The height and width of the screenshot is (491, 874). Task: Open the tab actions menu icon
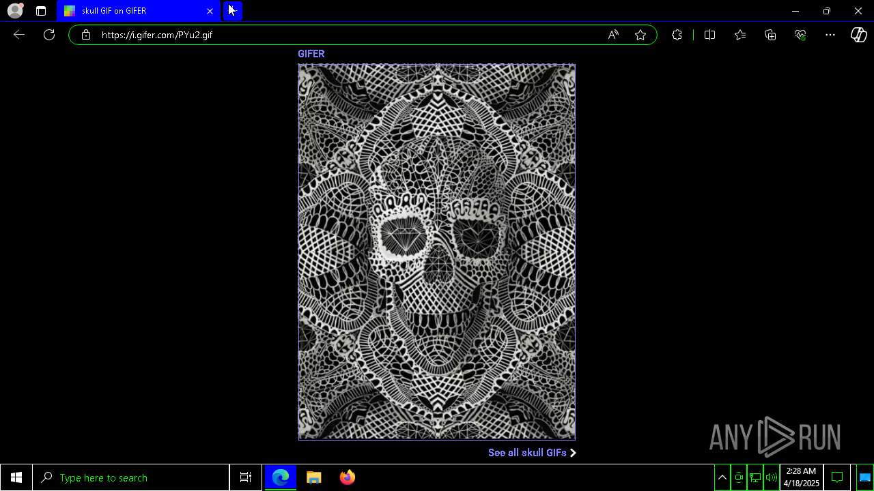(41, 11)
